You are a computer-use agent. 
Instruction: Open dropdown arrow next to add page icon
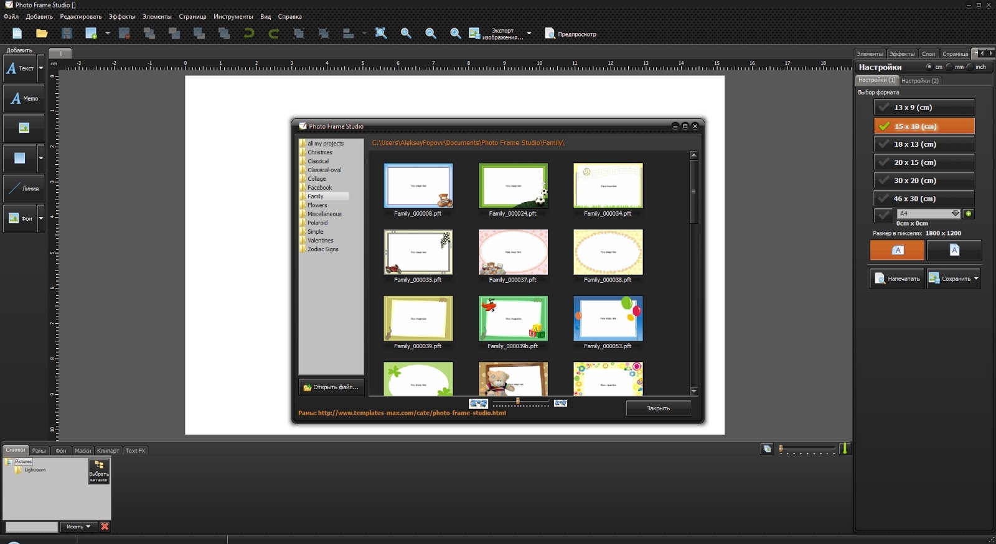(107, 34)
